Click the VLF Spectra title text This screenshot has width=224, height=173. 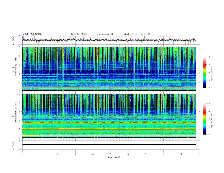[32, 34]
